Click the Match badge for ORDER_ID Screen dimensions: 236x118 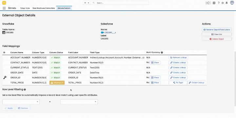[55, 78]
